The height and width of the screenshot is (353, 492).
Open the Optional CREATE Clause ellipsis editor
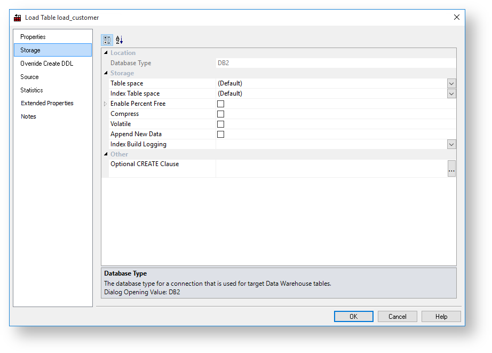point(451,169)
